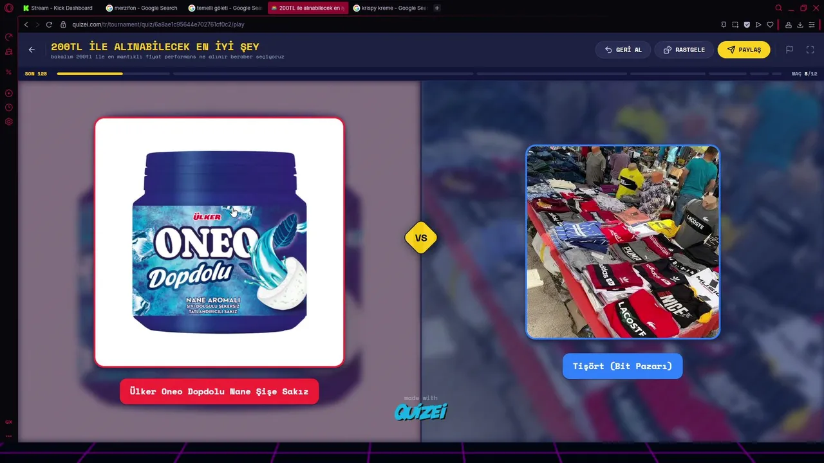The width and height of the screenshot is (824, 463).
Task: Select the Oneo gum jar image card
Action: pyautogui.click(x=220, y=242)
